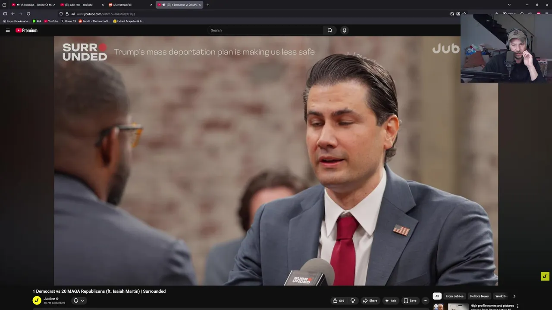Open the Extract Acapellas bookmark

tap(129, 21)
